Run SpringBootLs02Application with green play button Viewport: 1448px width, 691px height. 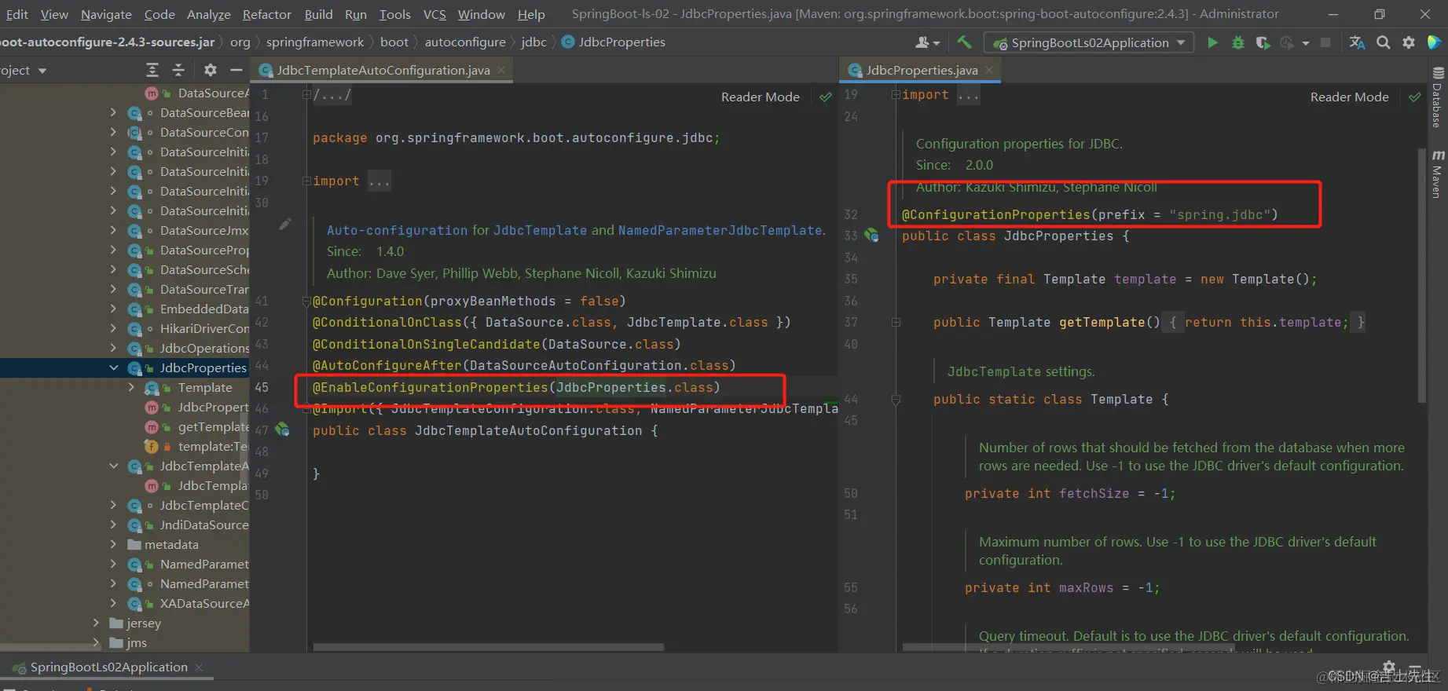[1212, 42]
